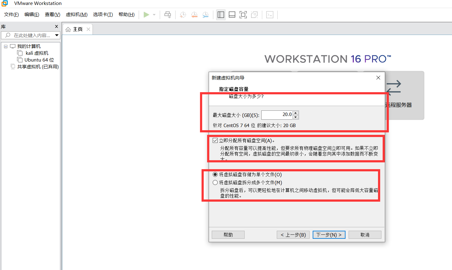The width and height of the screenshot is (452, 270).
Task: Click the 帮助 button in the wizard
Action: pyautogui.click(x=228, y=235)
